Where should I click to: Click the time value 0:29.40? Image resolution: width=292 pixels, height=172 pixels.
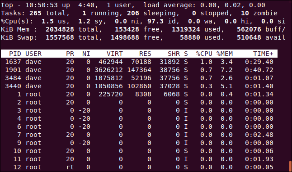point(259,62)
